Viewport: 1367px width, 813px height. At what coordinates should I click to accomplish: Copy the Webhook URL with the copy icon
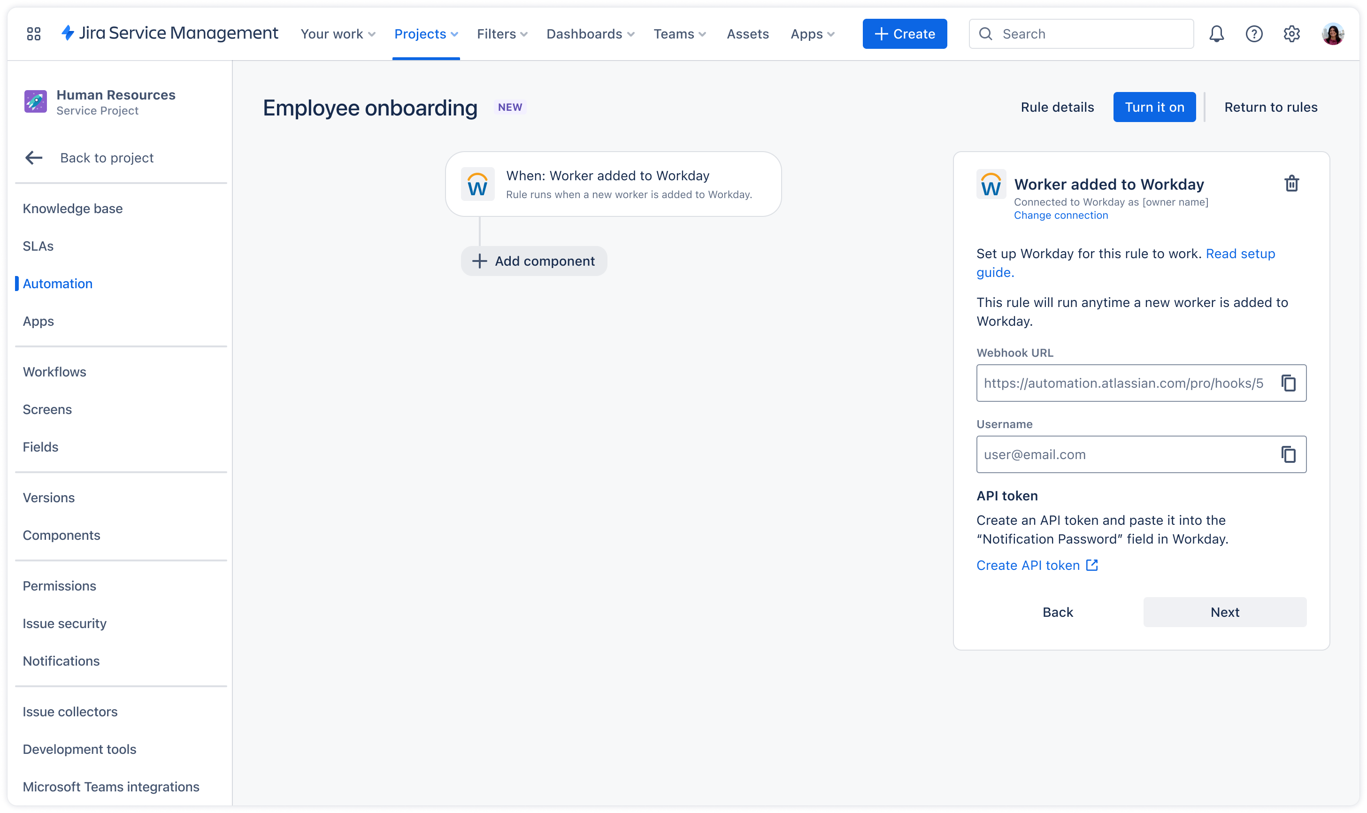(1288, 383)
